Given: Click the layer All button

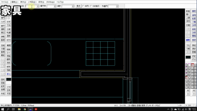Looking at the screenshot, I should [194, 90].
